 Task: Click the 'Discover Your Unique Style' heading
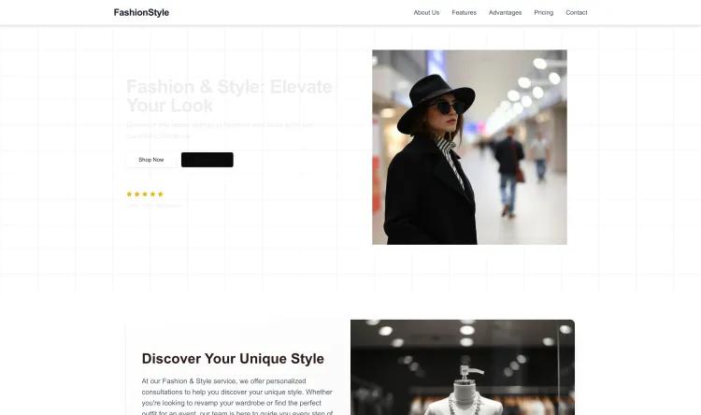pyautogui.click(x=233, y=359)
